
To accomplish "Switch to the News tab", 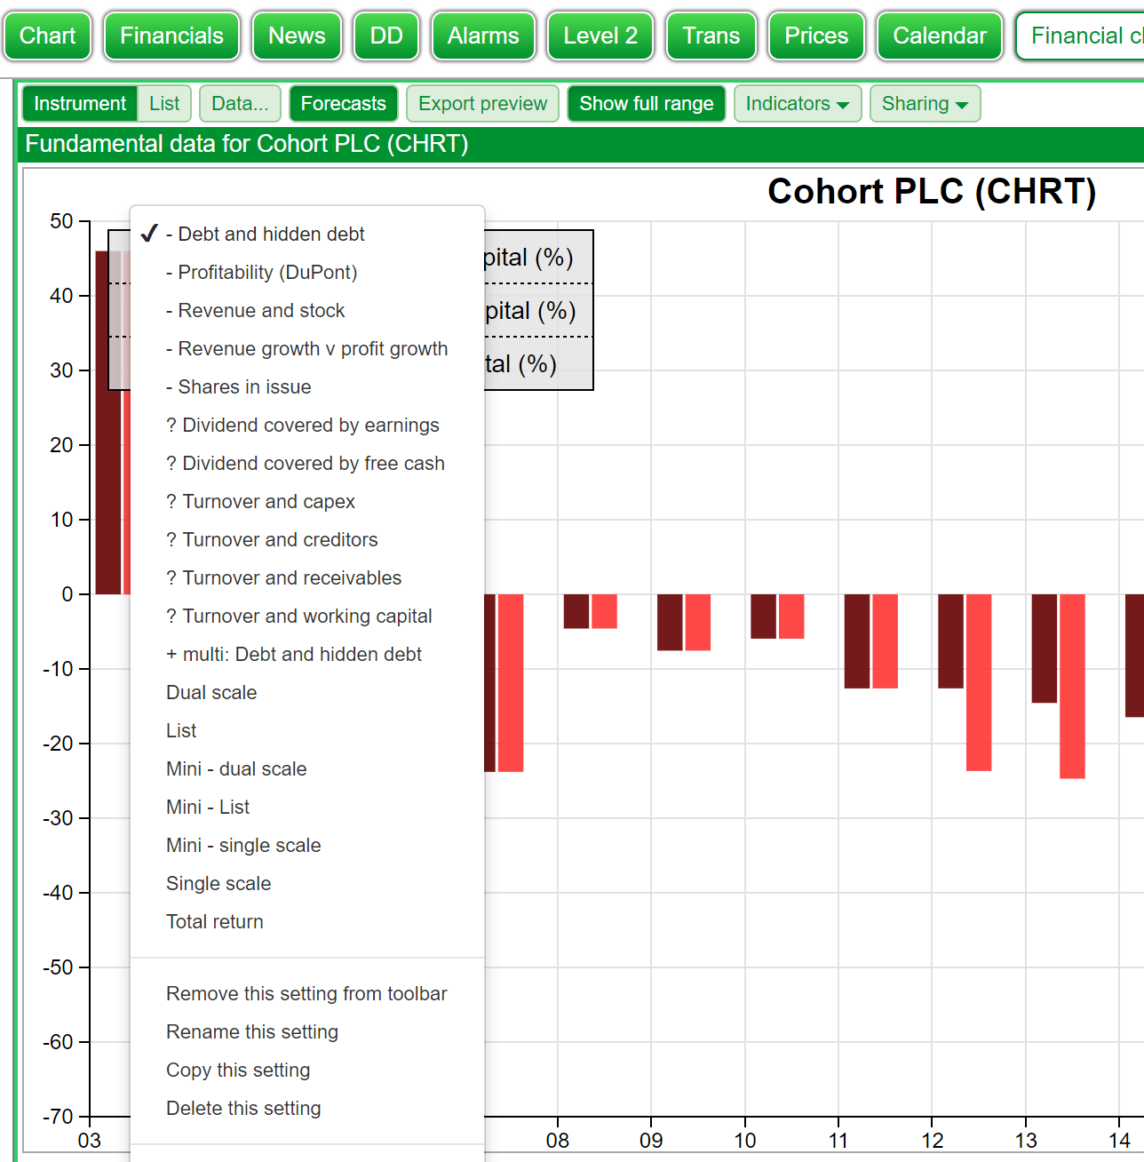I will [297, 36].
